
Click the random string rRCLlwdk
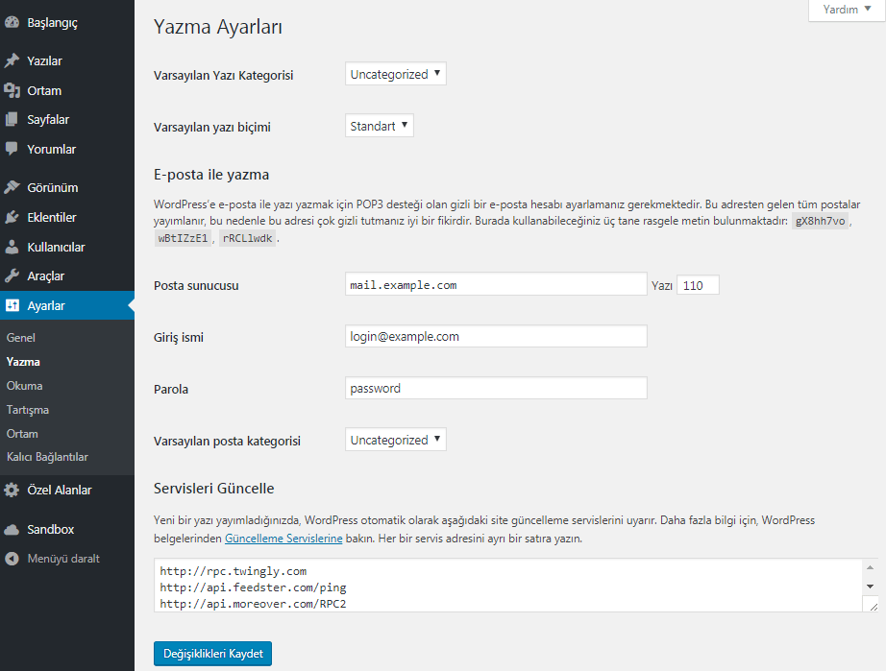(248, 238)
